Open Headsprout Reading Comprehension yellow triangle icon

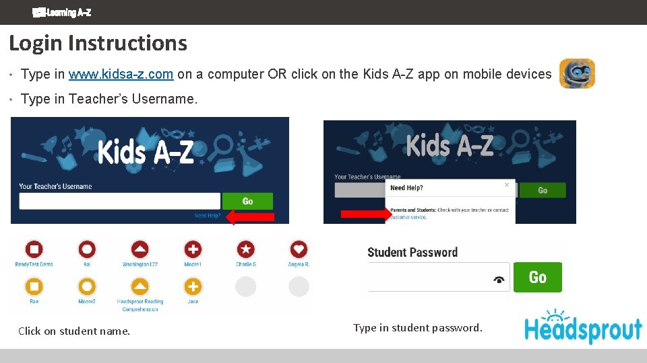pos(140,287)
